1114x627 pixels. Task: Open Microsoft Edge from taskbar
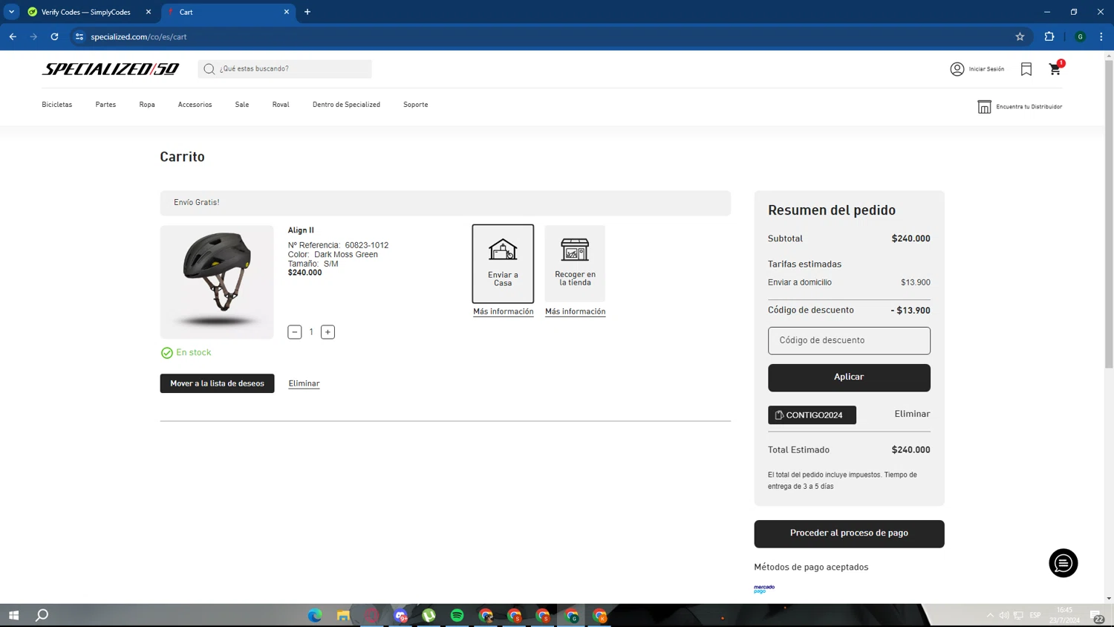[x=315, y=615]
